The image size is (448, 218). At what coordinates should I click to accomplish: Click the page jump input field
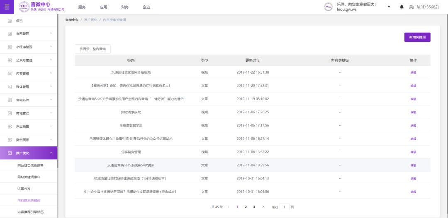pyautogui.click(x=285, y=207)
